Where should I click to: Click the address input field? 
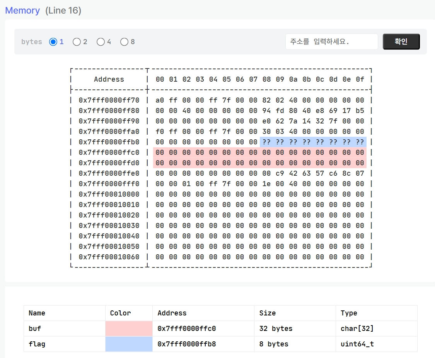click(331, 42)
